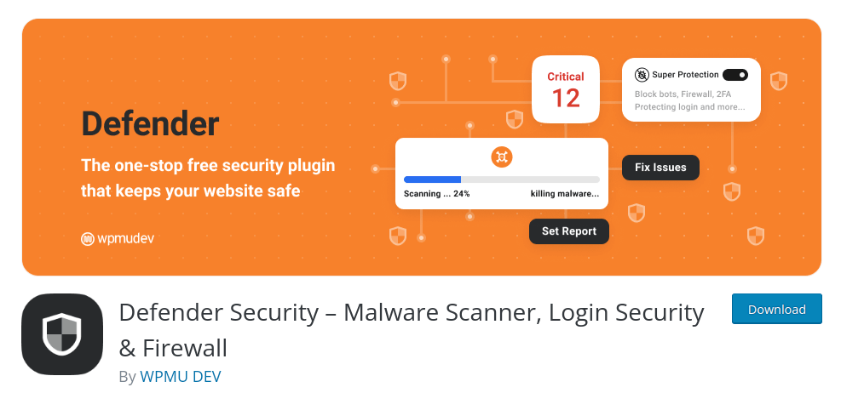
Task: Click the large Defender banner heading
Action: 150,123
